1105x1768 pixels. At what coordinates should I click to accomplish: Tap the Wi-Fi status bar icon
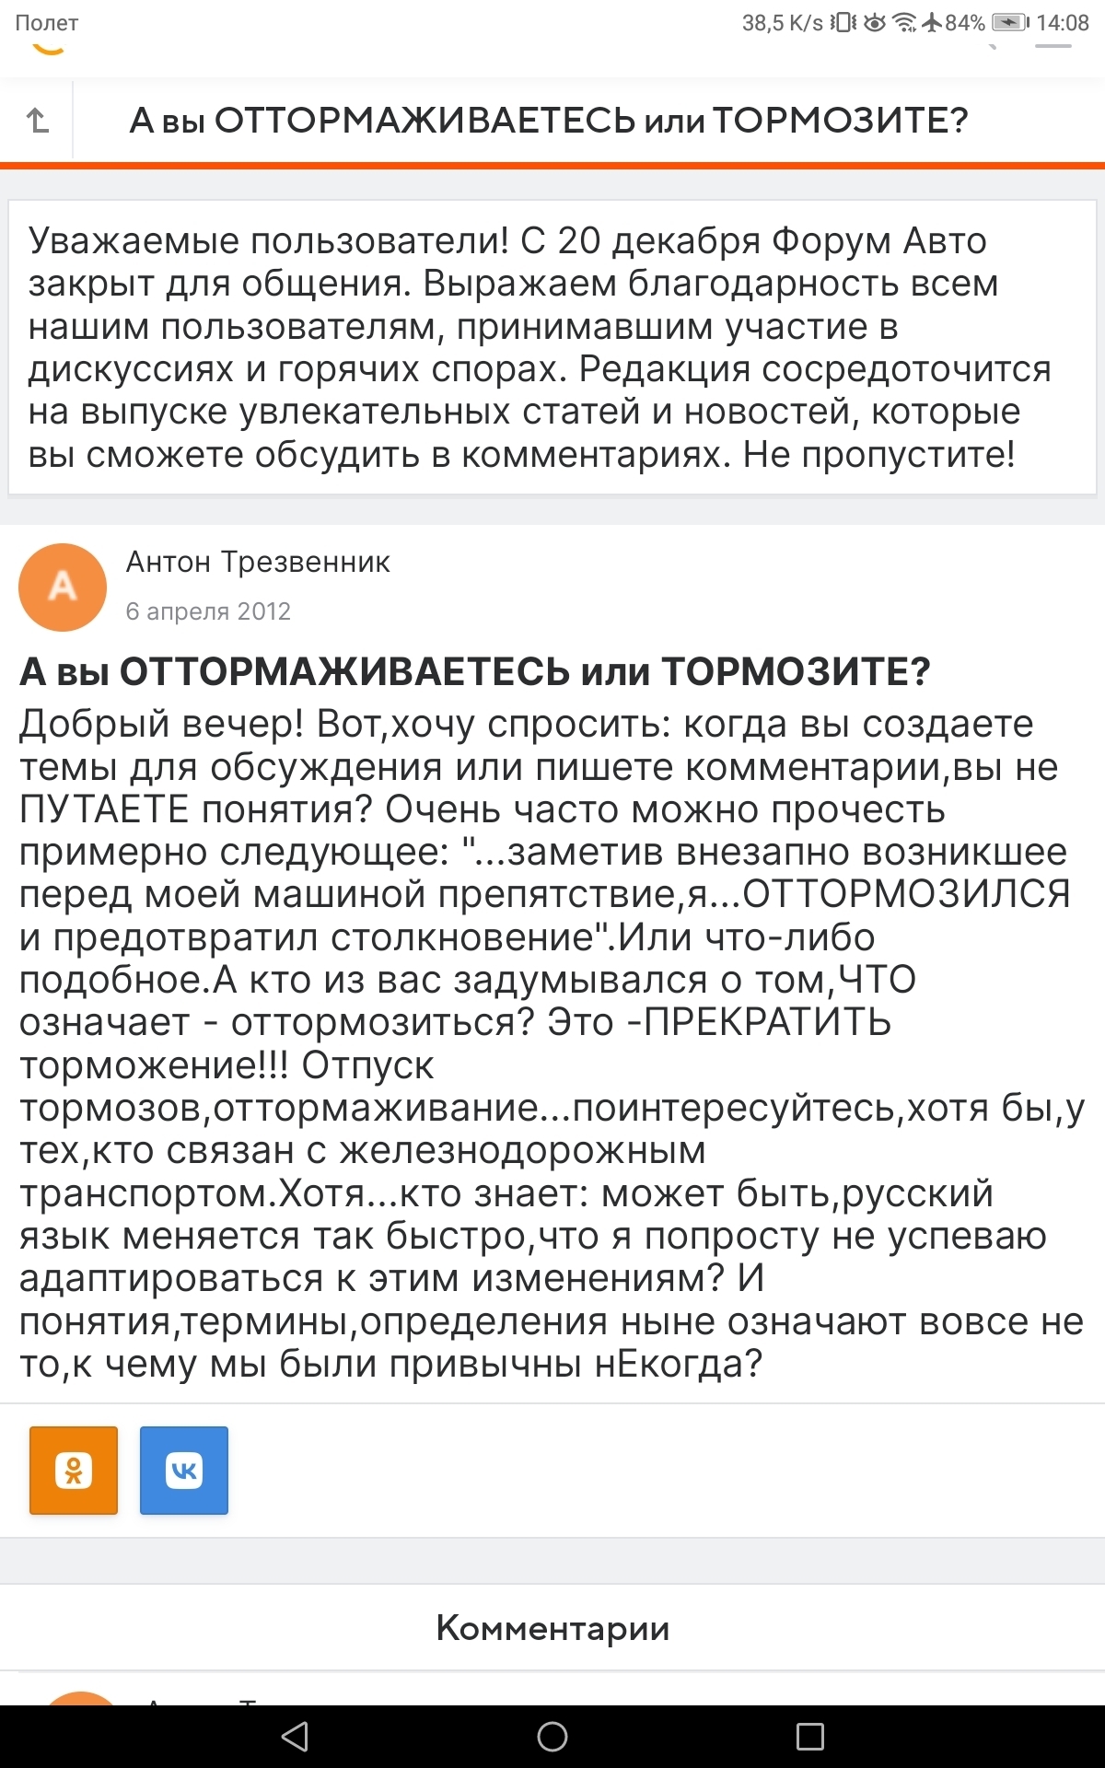905,23
